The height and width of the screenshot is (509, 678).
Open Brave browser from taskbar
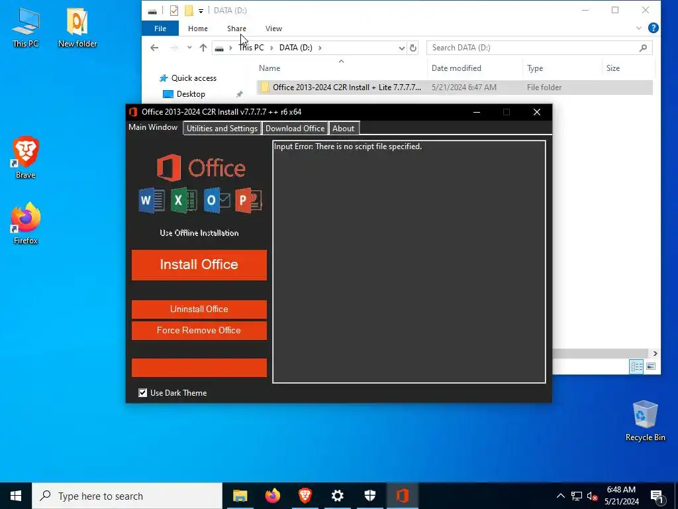[x=305, y=496]
